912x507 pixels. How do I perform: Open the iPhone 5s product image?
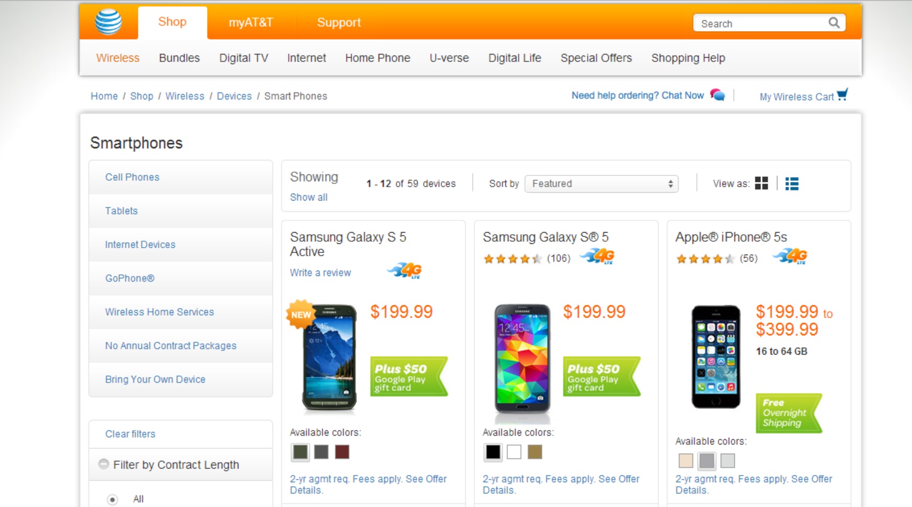[x=715, y=357]
